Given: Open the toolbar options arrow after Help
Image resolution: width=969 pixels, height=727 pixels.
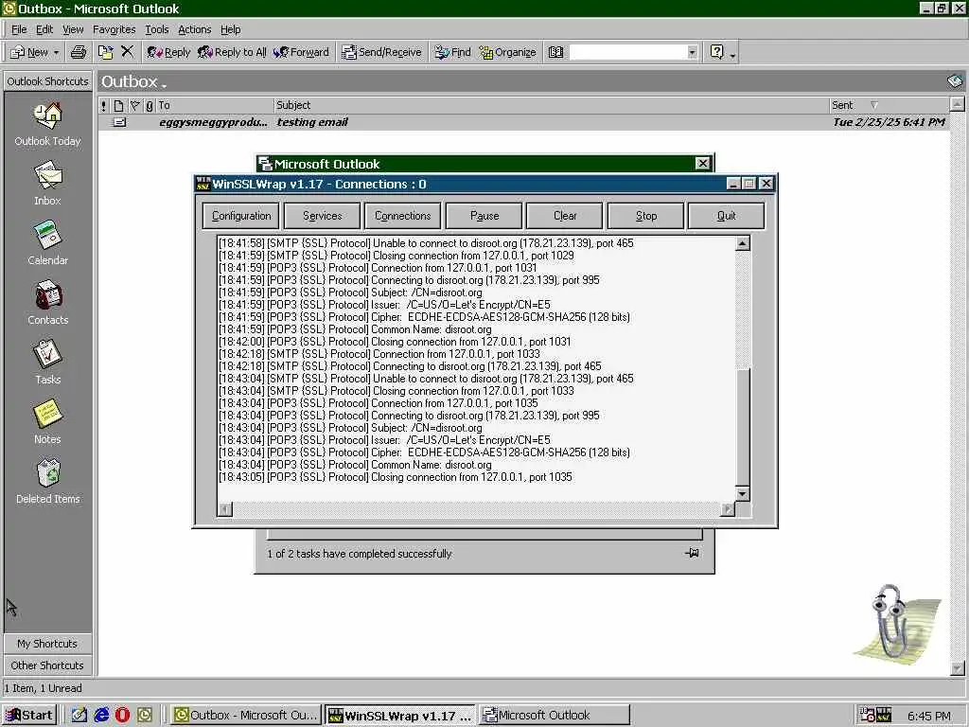Looking at the screenshot, I should (732, 56).
